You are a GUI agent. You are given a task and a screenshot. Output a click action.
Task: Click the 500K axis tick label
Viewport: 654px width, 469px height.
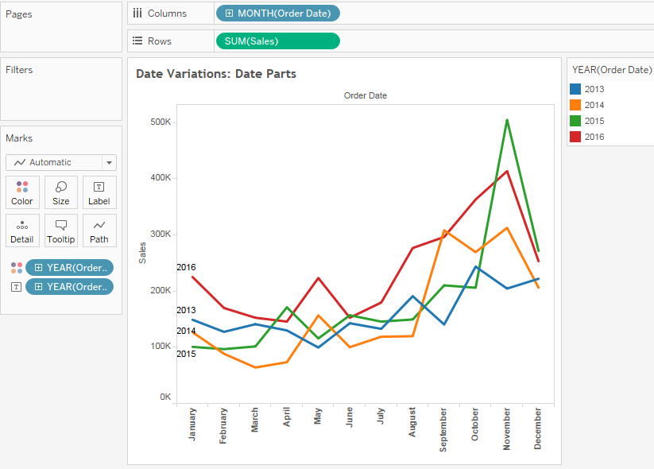[161, 122]
